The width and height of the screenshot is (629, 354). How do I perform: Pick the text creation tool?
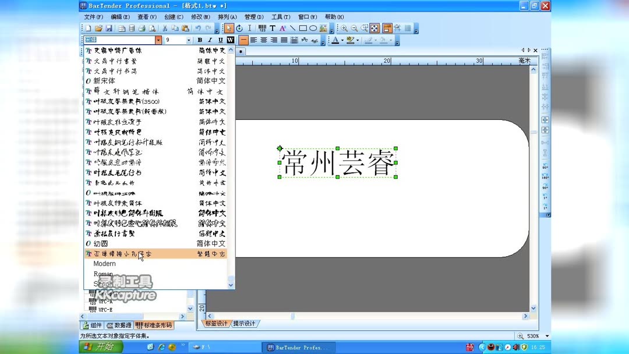point(272,28)
